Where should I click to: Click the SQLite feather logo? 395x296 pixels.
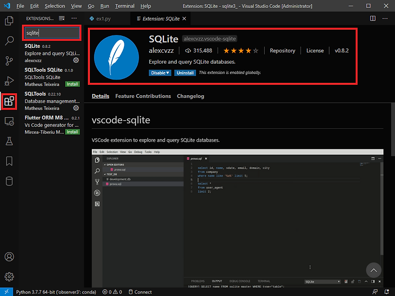tap(117, 57)
